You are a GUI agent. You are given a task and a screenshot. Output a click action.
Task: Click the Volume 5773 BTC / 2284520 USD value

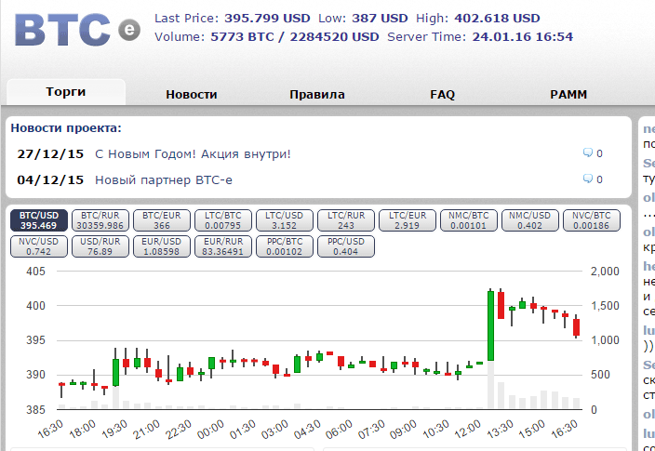click(295, 37)
